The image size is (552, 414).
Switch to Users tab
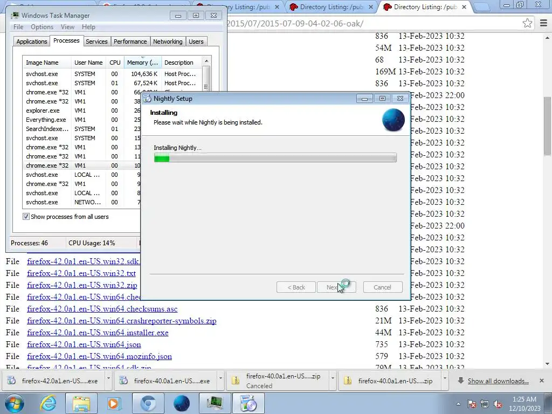click(x=196, y=42)
